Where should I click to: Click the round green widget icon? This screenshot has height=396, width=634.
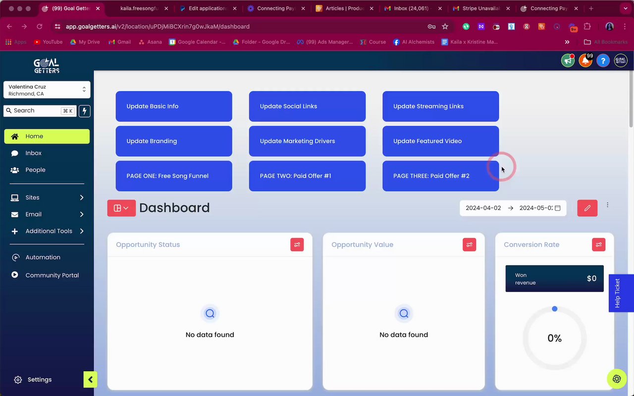point(617,379)
